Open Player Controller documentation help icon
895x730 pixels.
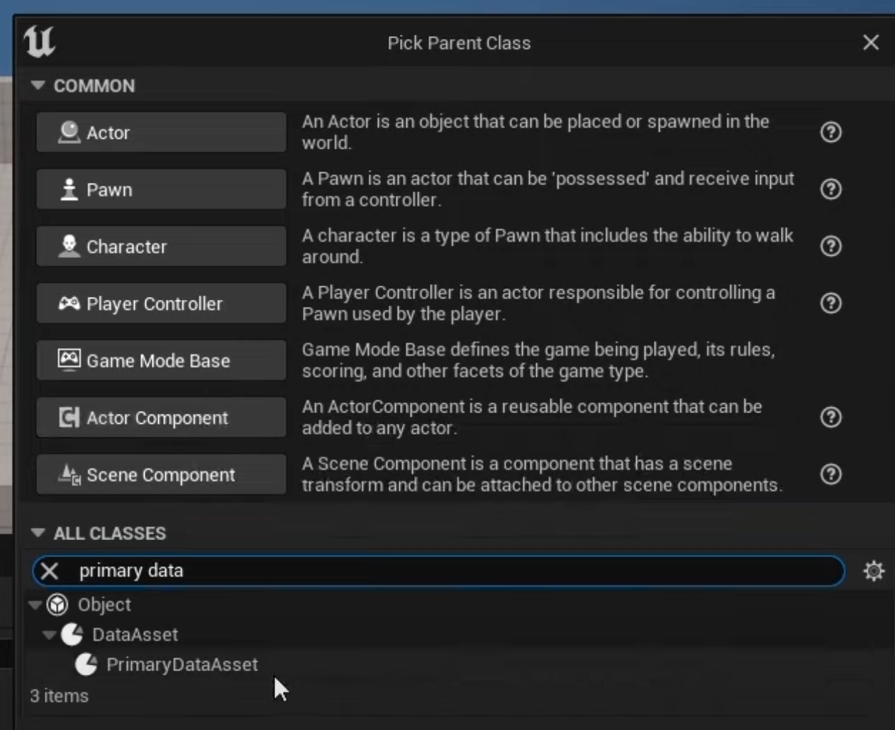pos(830,303)
